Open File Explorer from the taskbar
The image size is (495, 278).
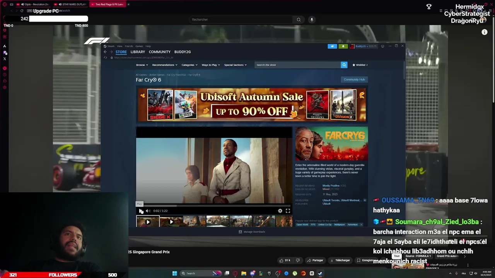click(x=244, y=273)
